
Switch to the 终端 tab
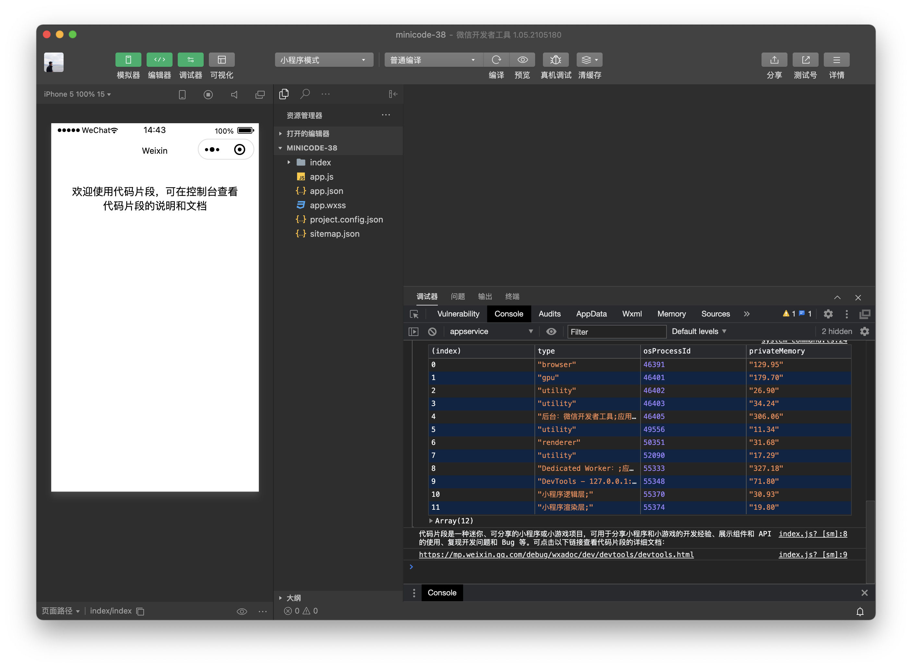(512, 296)
